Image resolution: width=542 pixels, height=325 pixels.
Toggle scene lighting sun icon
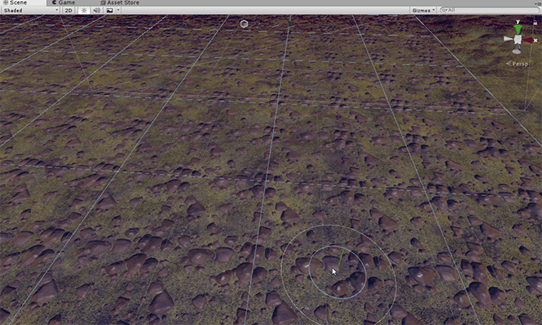[x=83, y=11]
